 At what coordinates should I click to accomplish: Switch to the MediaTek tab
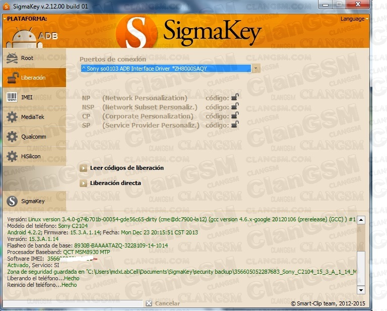tap(34, 117)
